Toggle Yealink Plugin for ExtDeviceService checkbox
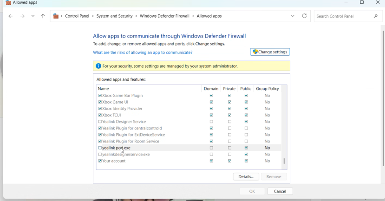The height and width of the screenshot is (201, 385). pyautogui.click(x=100, y=135)
